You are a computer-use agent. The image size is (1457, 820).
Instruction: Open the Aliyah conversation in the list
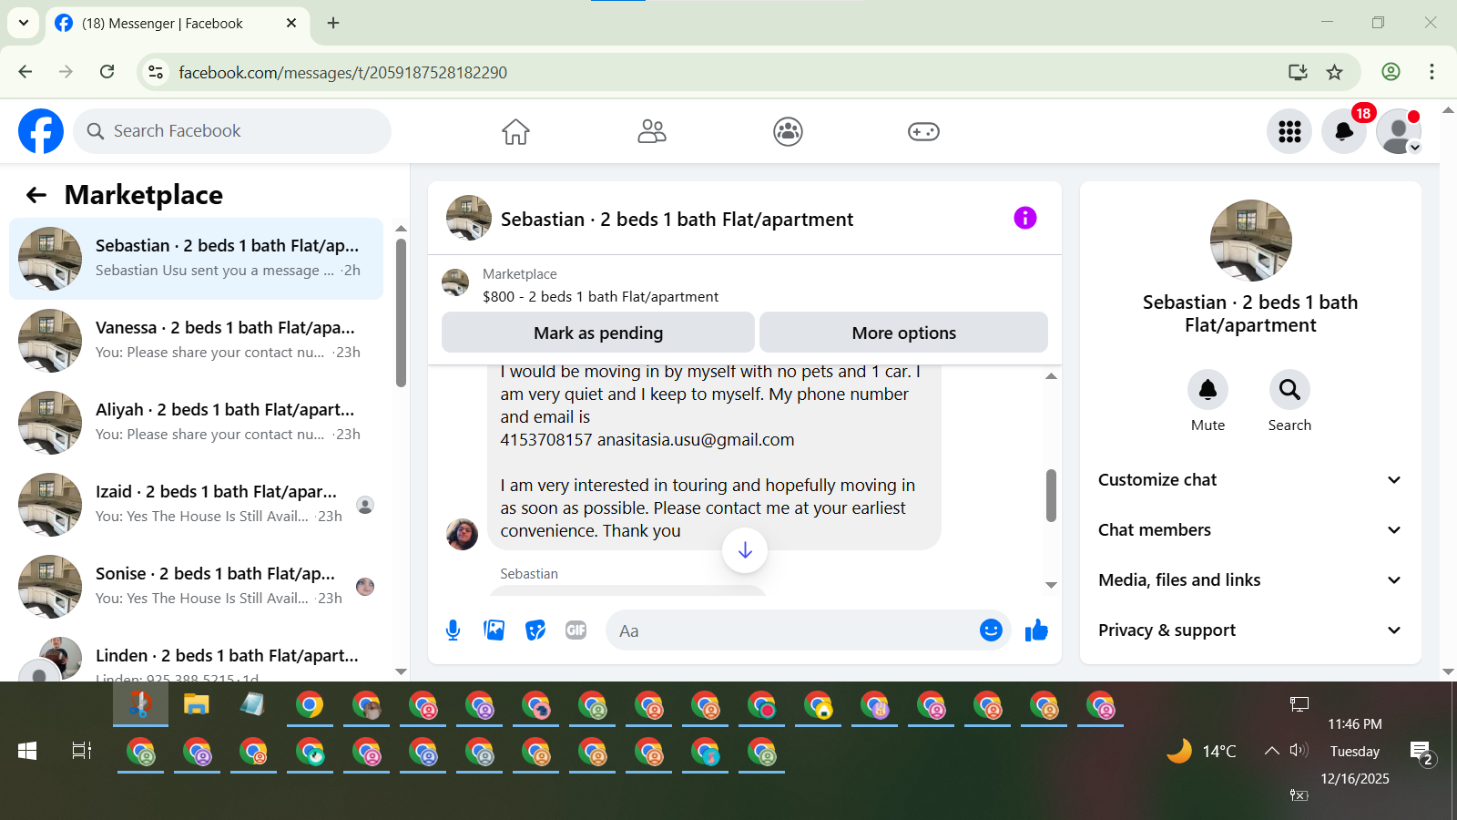(x=197, y=423)
